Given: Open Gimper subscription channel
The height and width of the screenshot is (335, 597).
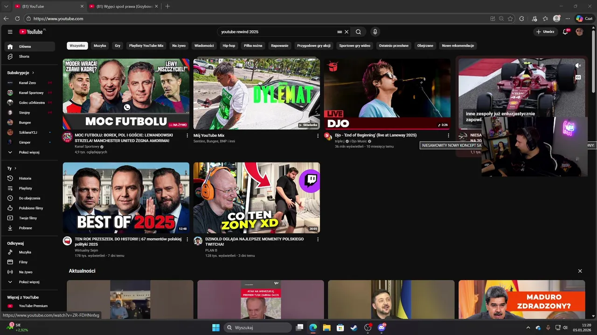Looking at the screenshot, I should [30, 142].
